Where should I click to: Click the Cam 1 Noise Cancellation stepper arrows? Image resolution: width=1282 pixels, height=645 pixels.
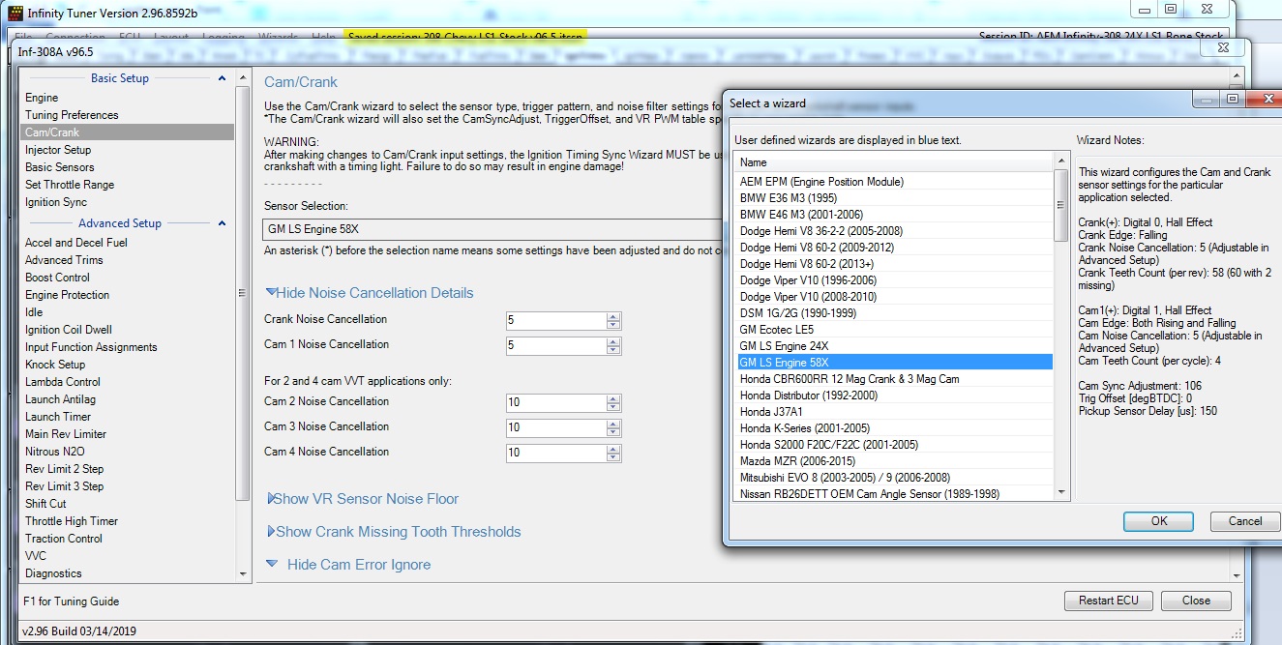click(x=613, y=345)
